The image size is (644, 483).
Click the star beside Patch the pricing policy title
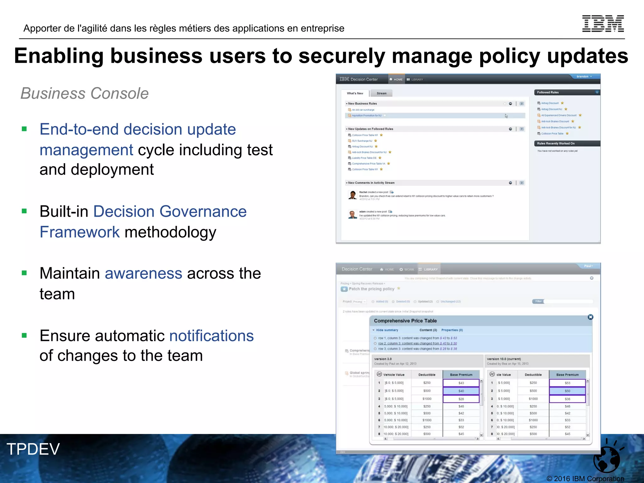(x=399, y=288)
